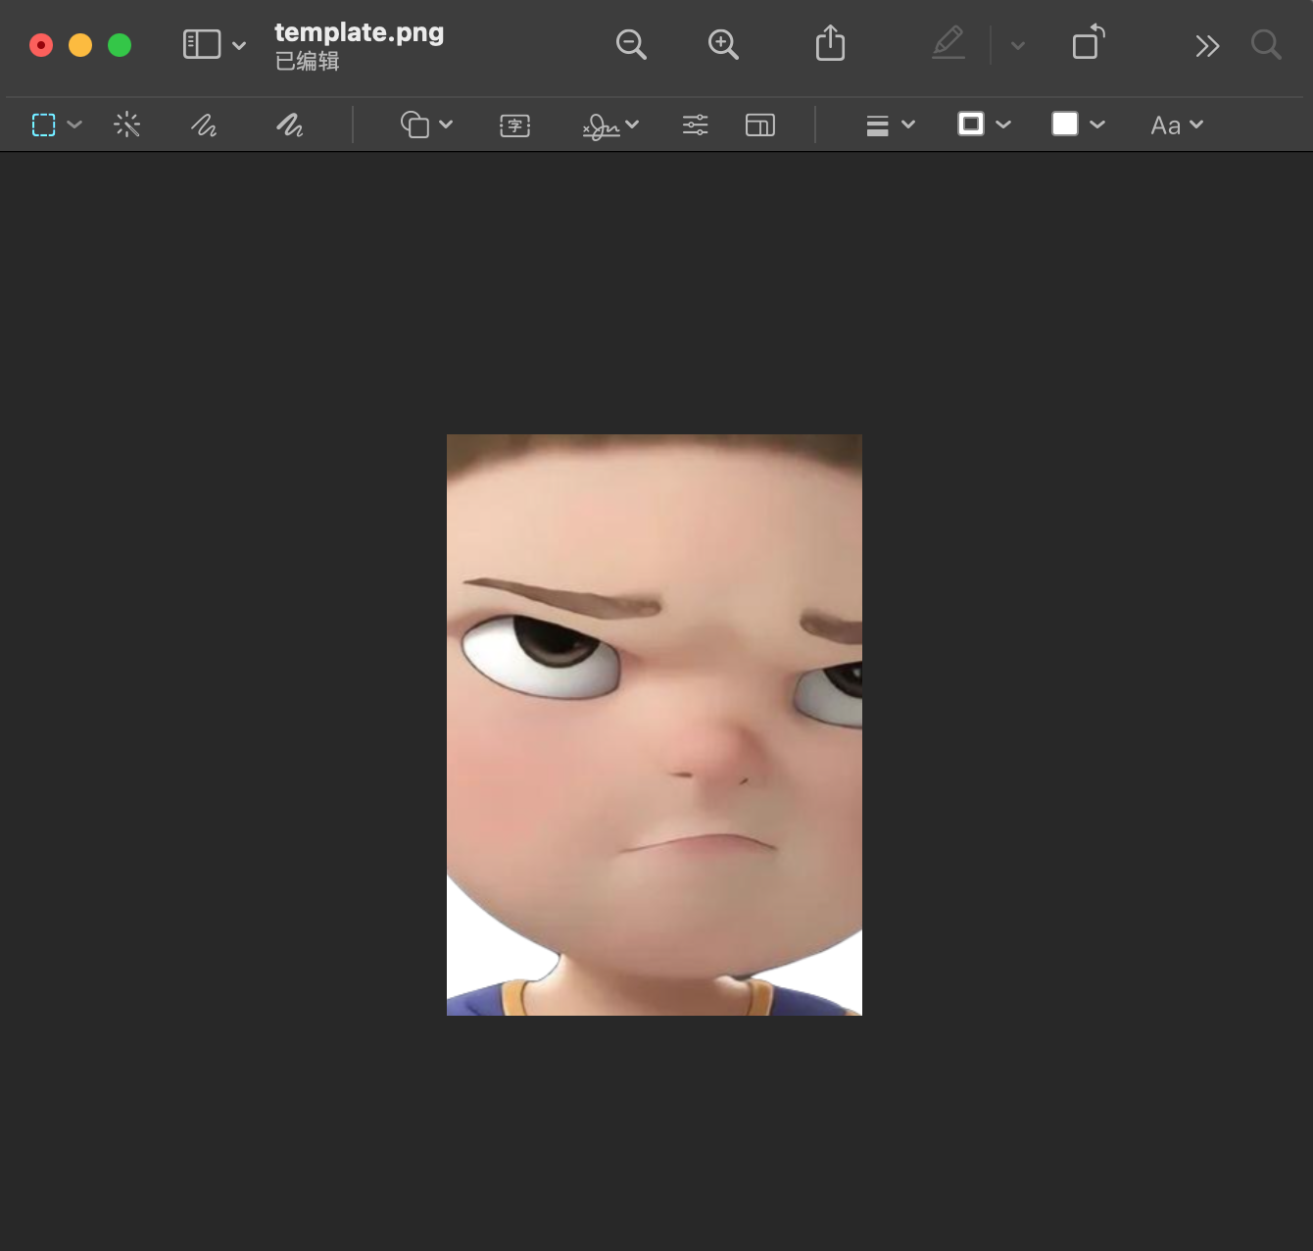Expand the Shapes dropdown arrow
The width and height of the screenshot is (1313, 1251).
(x=446, y=125)
